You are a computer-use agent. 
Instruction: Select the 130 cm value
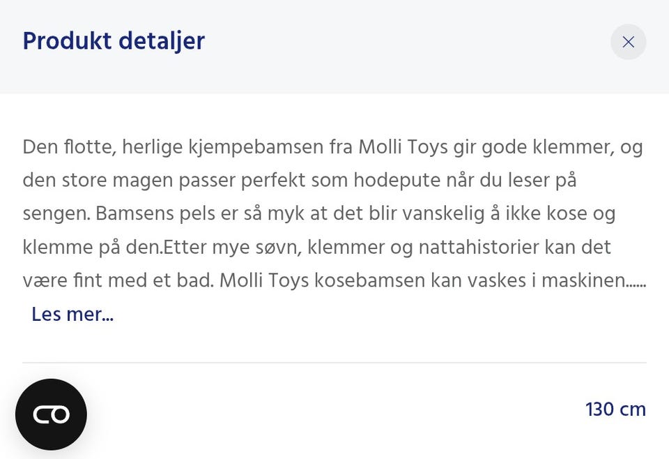click(615, 409)
